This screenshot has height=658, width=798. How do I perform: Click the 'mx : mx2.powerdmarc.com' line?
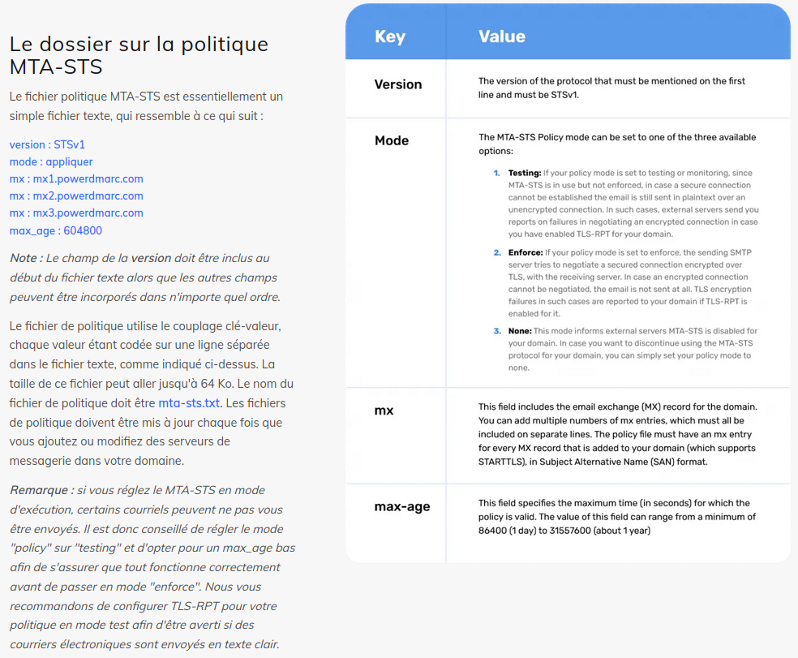(x=76, y=196)
